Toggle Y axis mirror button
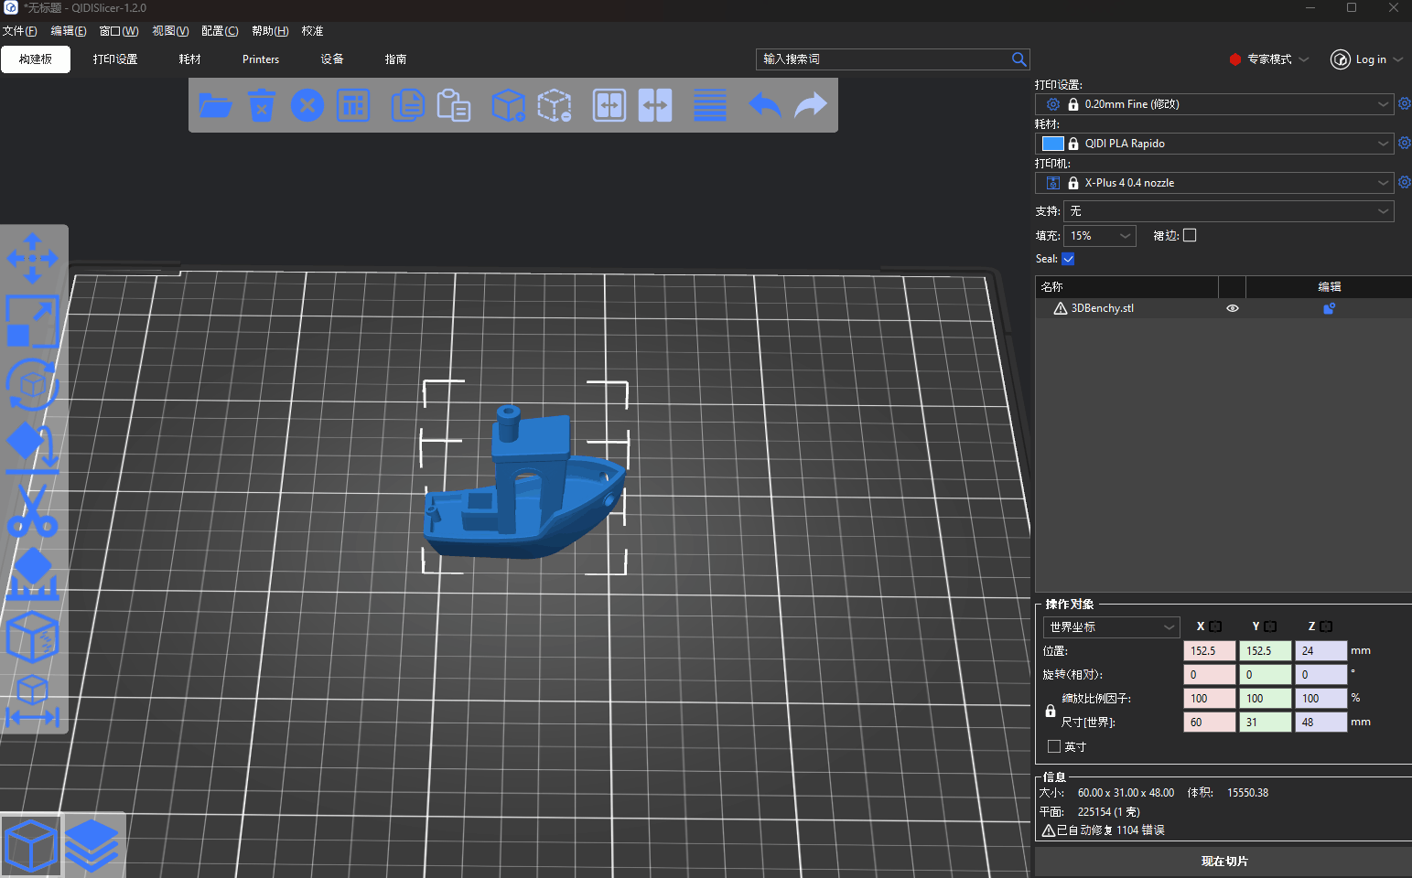 point(1270,626)
